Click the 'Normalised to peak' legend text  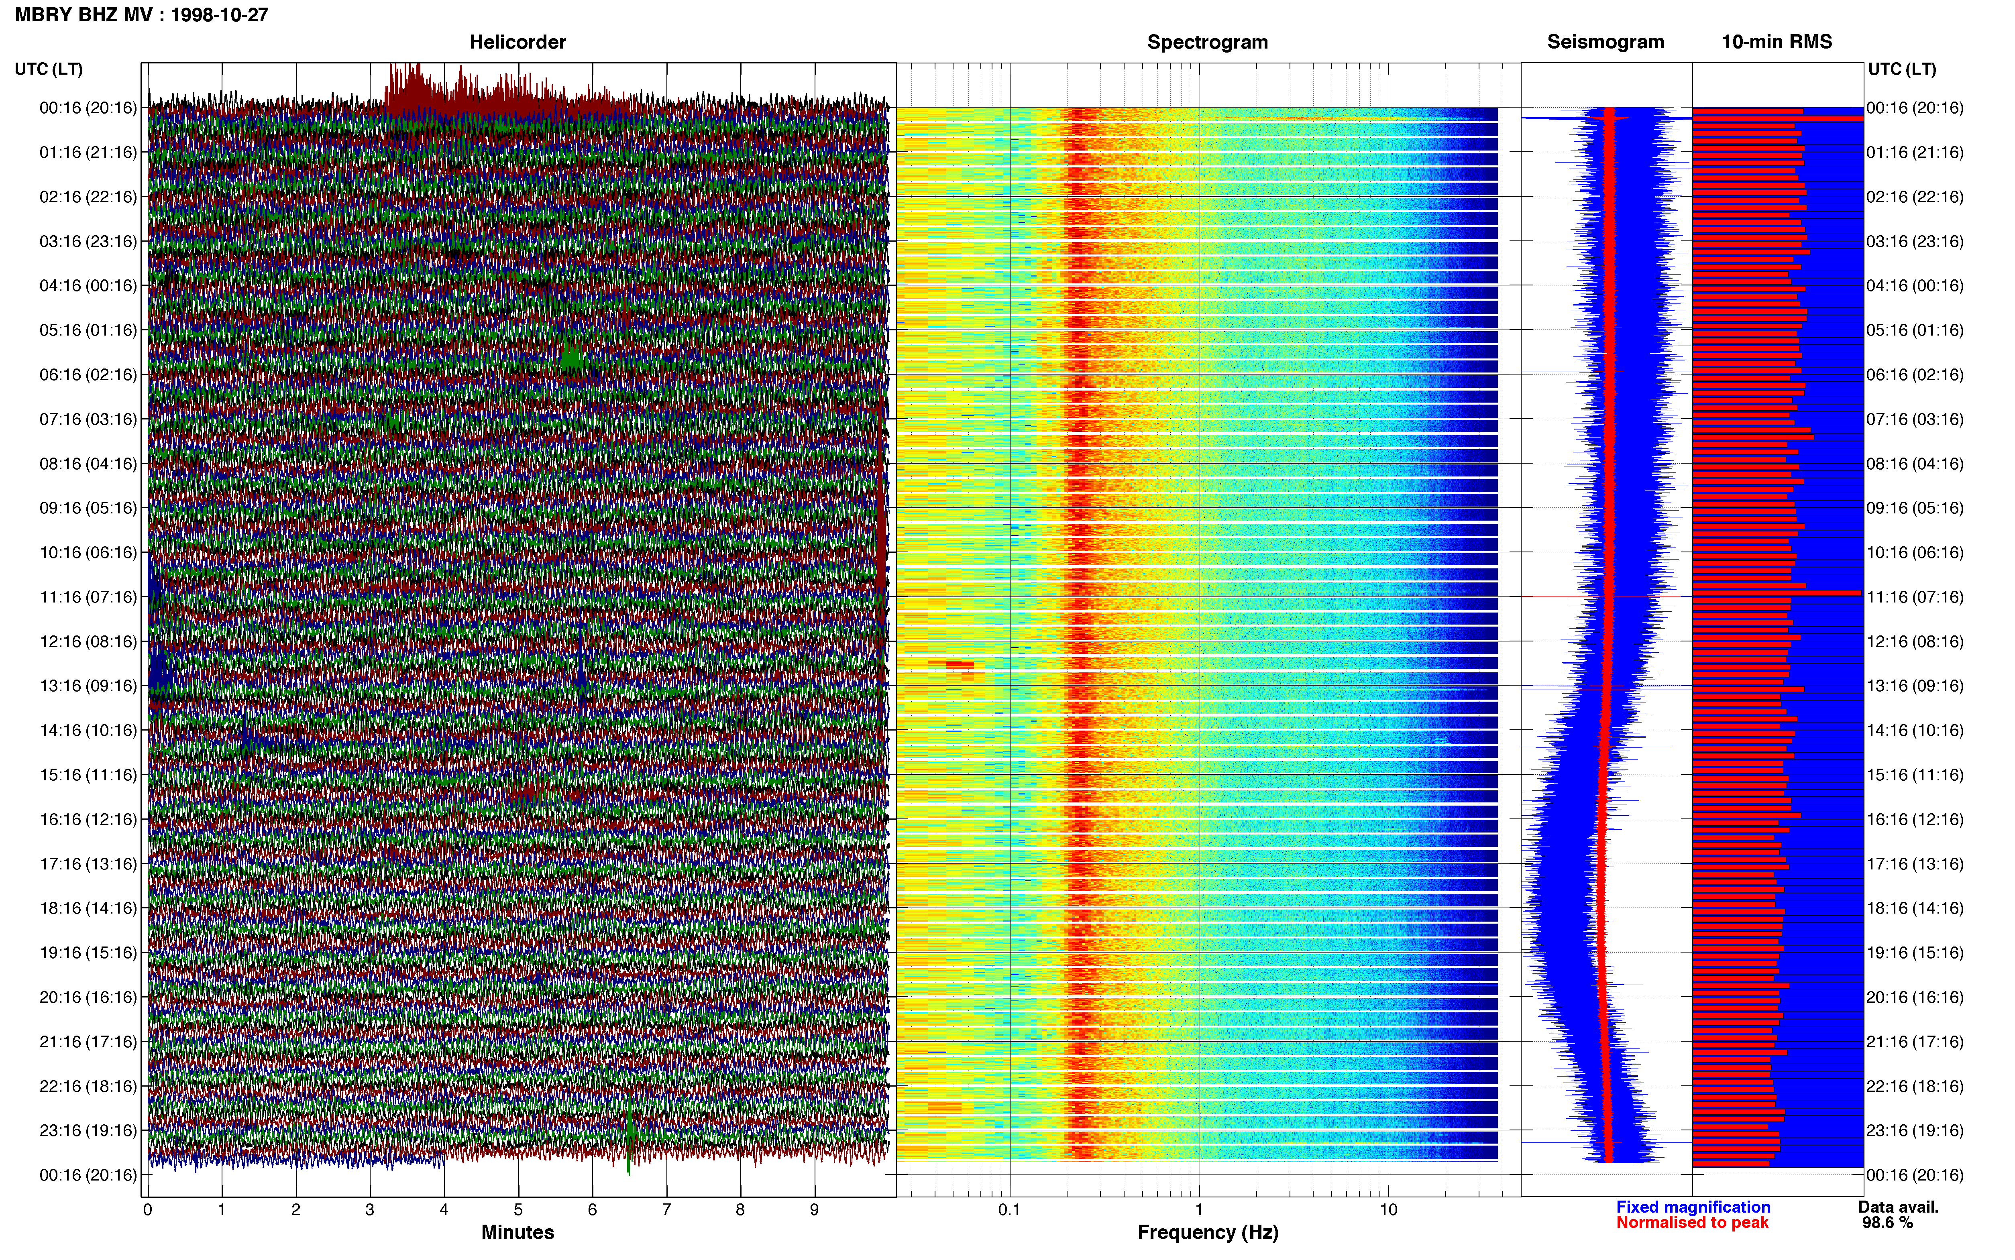(1693, 1223)
